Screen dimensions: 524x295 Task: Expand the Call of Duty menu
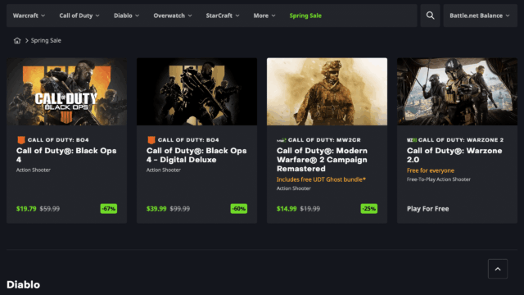(x=79, y=16)
